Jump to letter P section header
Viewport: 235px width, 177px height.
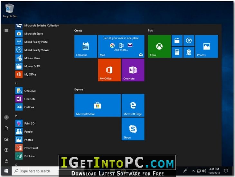pos(16,116)
